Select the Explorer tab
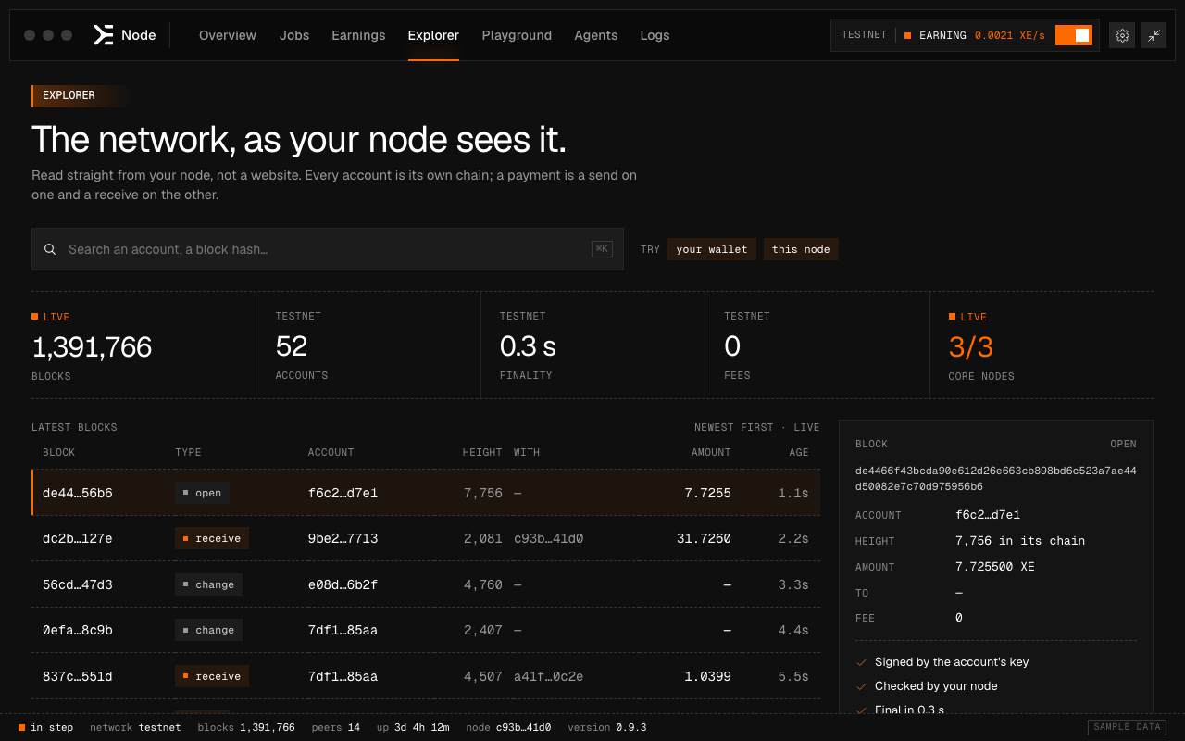This screenshot has width=1185, height=741. pos(433,35)
